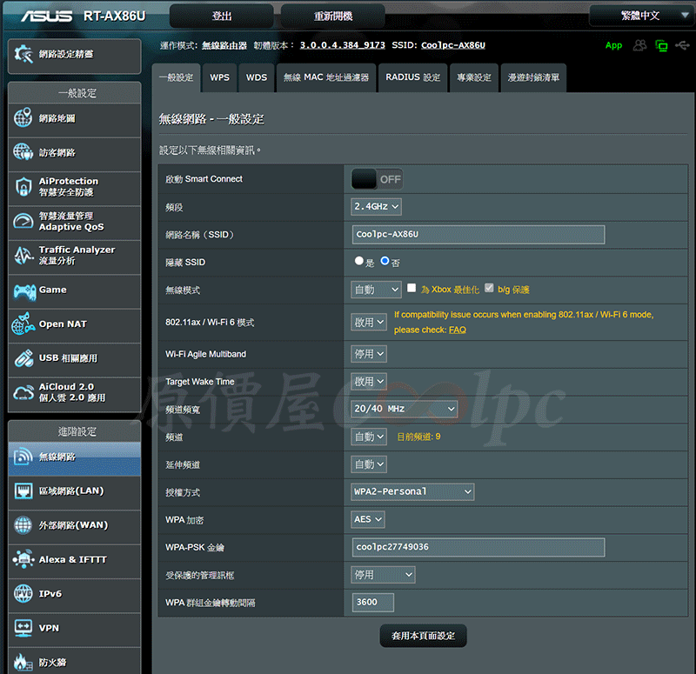Open the network setup wizard icon
The width and height of the screenshot is (696, 674).
23,55
